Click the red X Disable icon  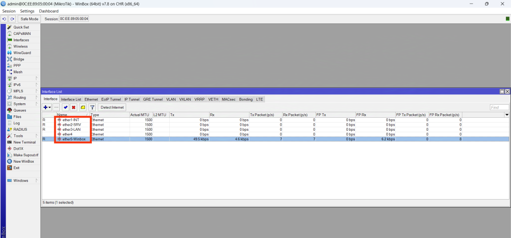pos(73,107)
